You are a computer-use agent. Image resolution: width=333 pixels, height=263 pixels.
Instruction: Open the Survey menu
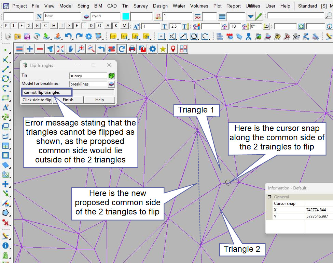tap(141, 6)
